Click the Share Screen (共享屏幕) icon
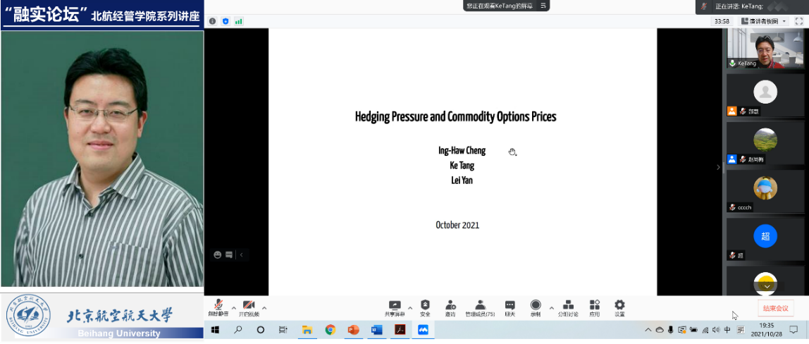 click(x=395, y=307)
